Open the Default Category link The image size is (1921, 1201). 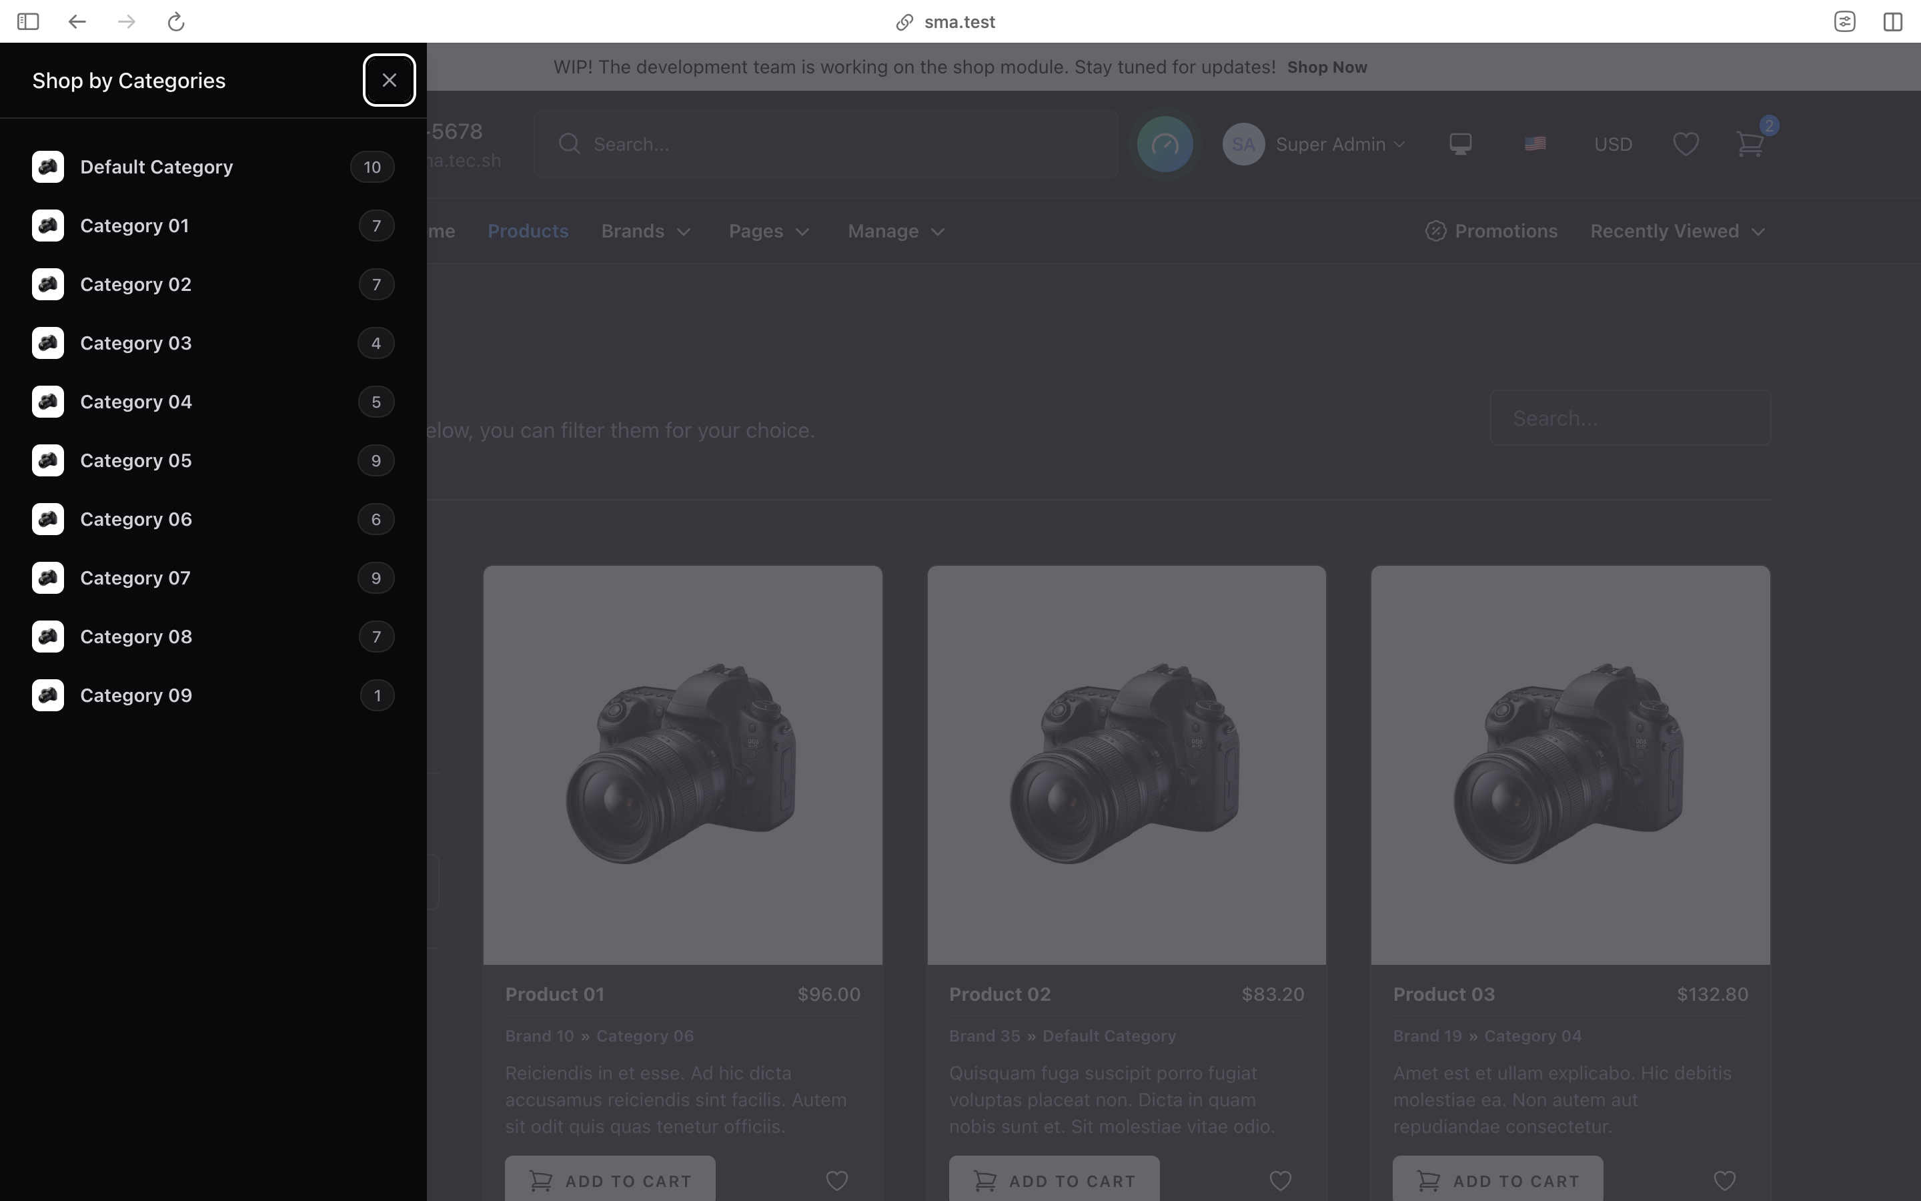(156, 167)
